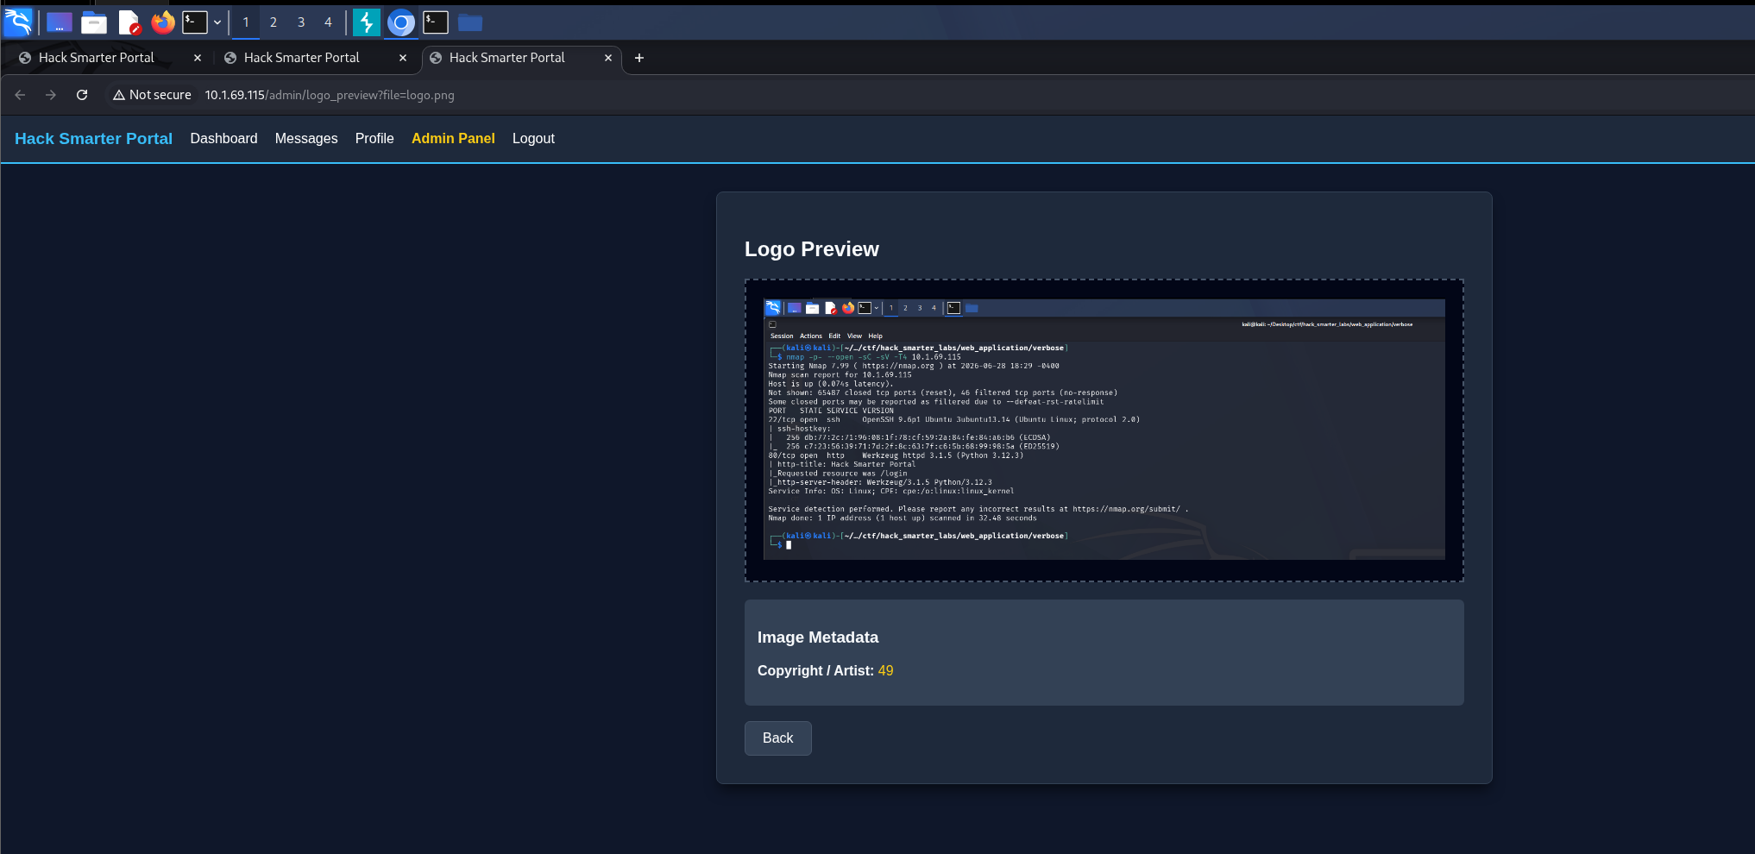Go forward in browser history
The image size is (1755, 854).
coord(51,95)
